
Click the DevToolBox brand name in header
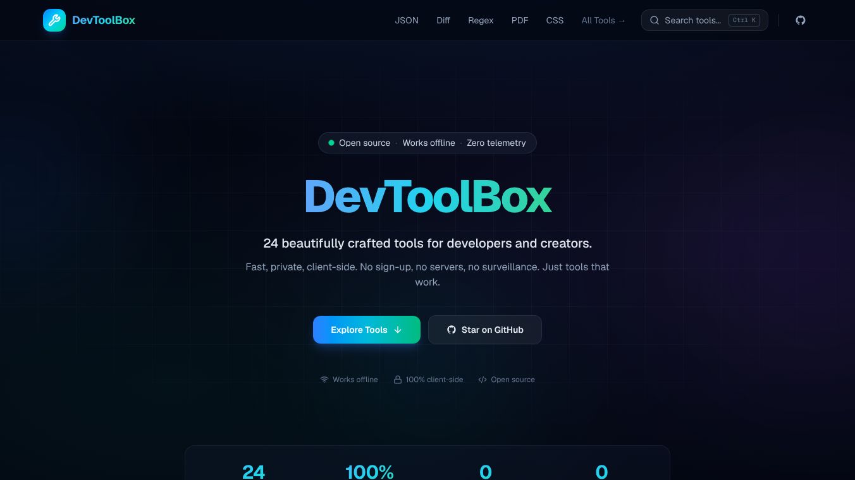[104, 20]
